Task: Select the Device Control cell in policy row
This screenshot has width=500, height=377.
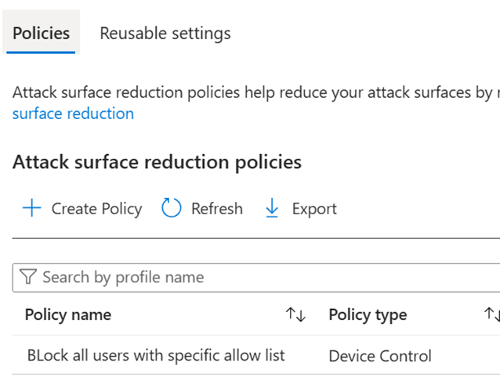Action: [x=380, y=356]
